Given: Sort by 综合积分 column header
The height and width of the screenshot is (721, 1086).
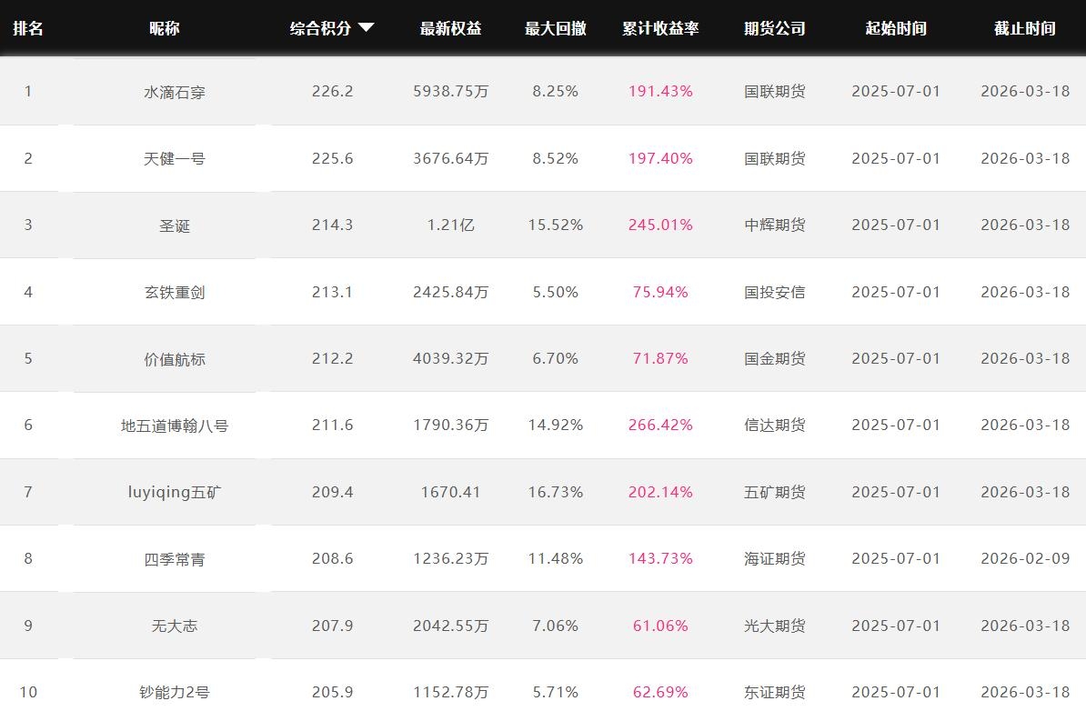Looking at the screenshot, I should coord(321,28).
